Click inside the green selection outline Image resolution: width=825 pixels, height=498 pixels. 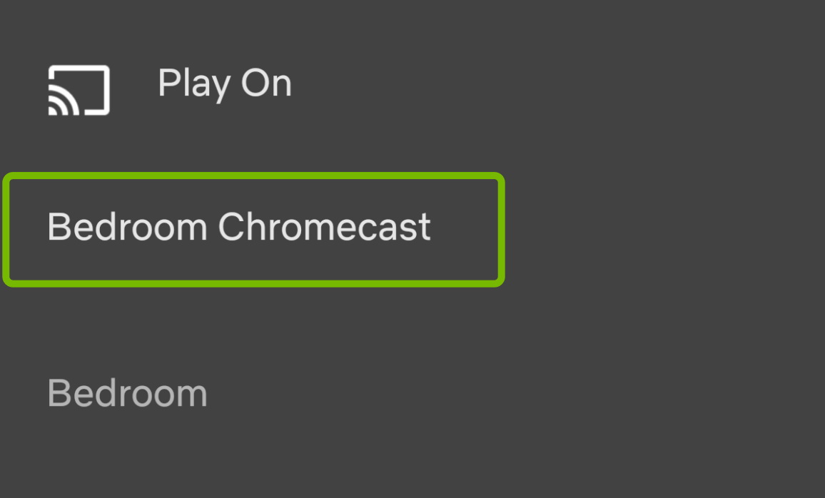click(253, 228)
